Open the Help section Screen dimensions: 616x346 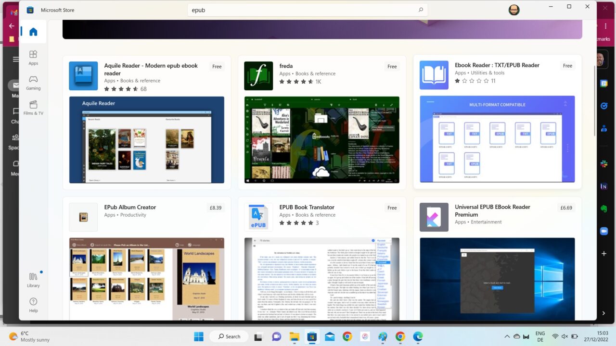pos(33,306)
